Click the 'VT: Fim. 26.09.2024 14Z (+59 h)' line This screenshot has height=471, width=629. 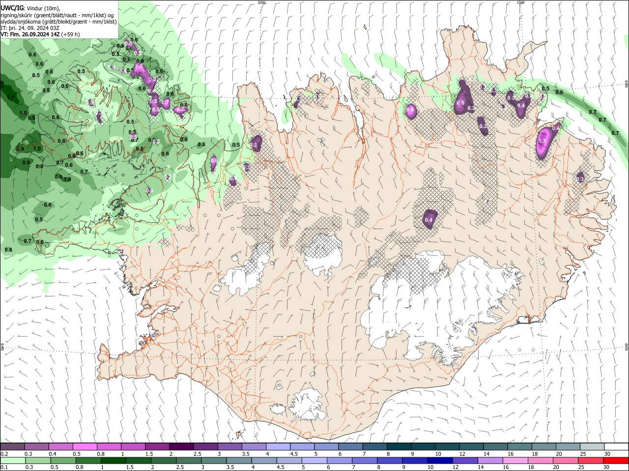pyautogui.click(x=40, y=34)
